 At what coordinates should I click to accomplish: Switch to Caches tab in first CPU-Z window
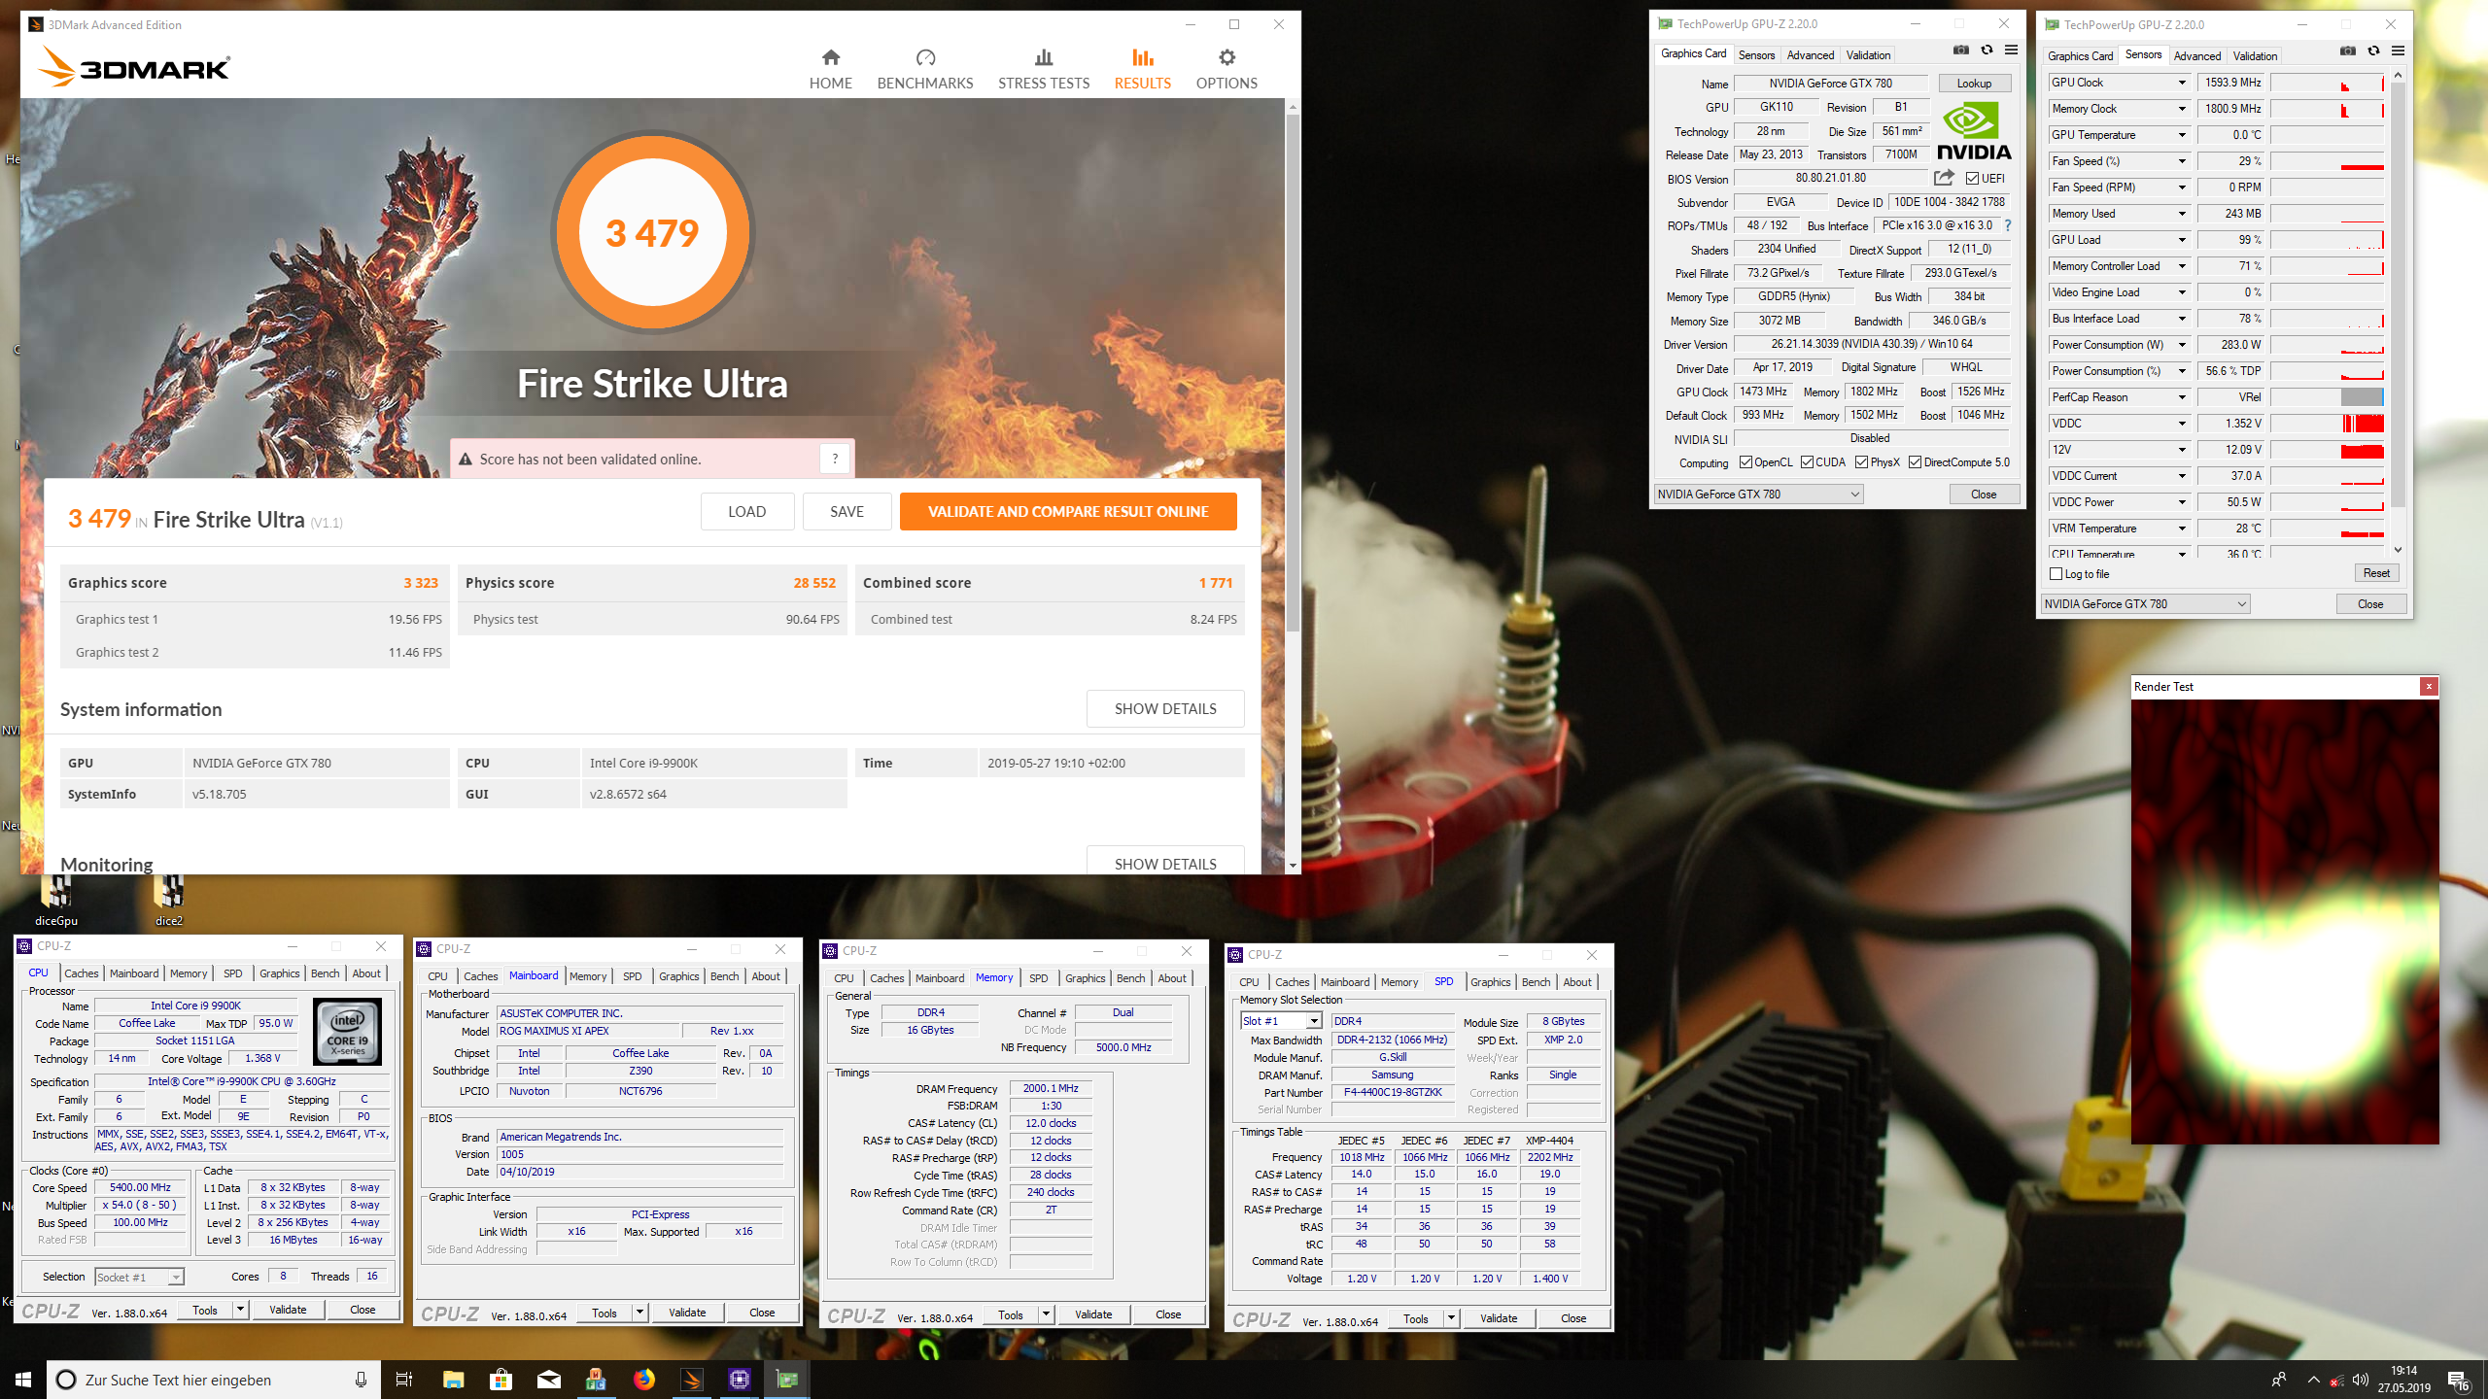pyautogui.click(x=81, y=973)
